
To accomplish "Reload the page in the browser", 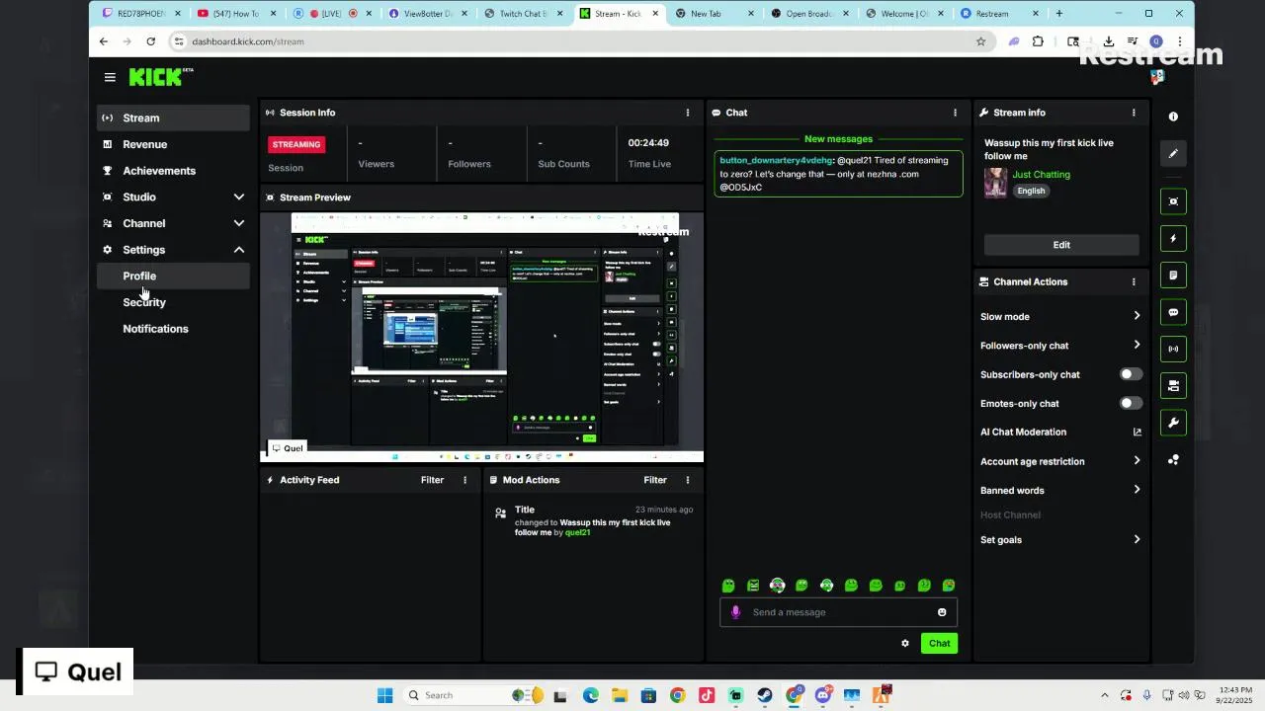I will point(150,41).
